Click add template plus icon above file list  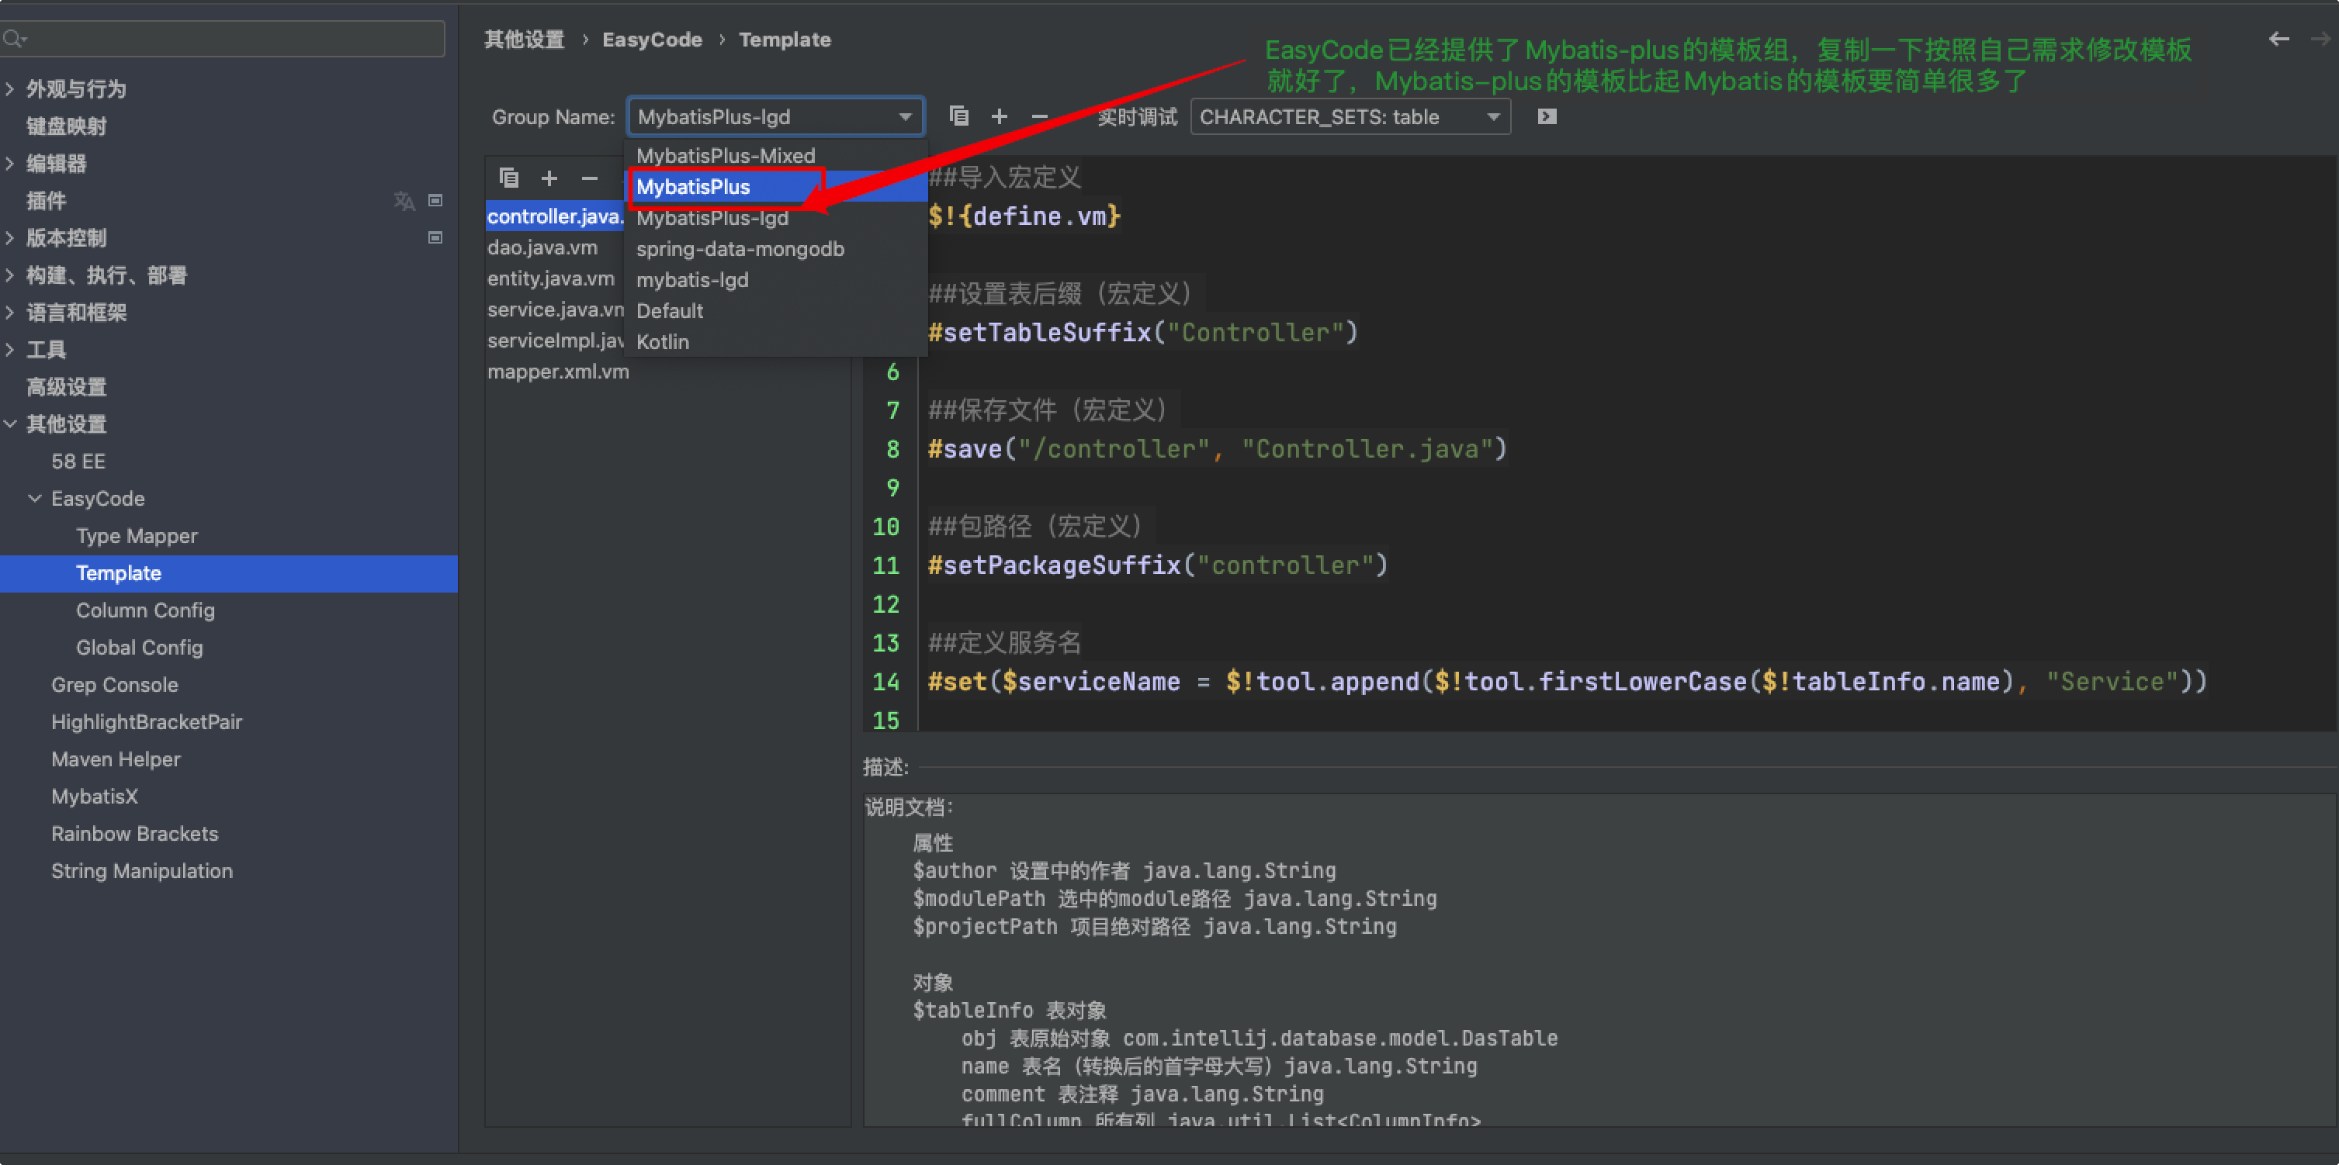tap(549, 178)
